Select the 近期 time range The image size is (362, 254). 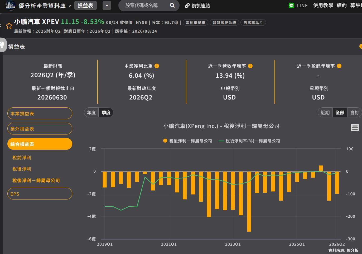pos(325,113)
